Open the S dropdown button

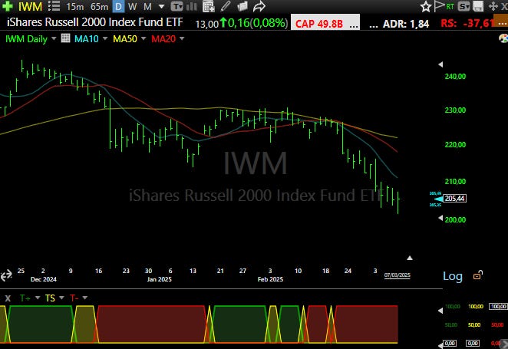coord(464,6)
